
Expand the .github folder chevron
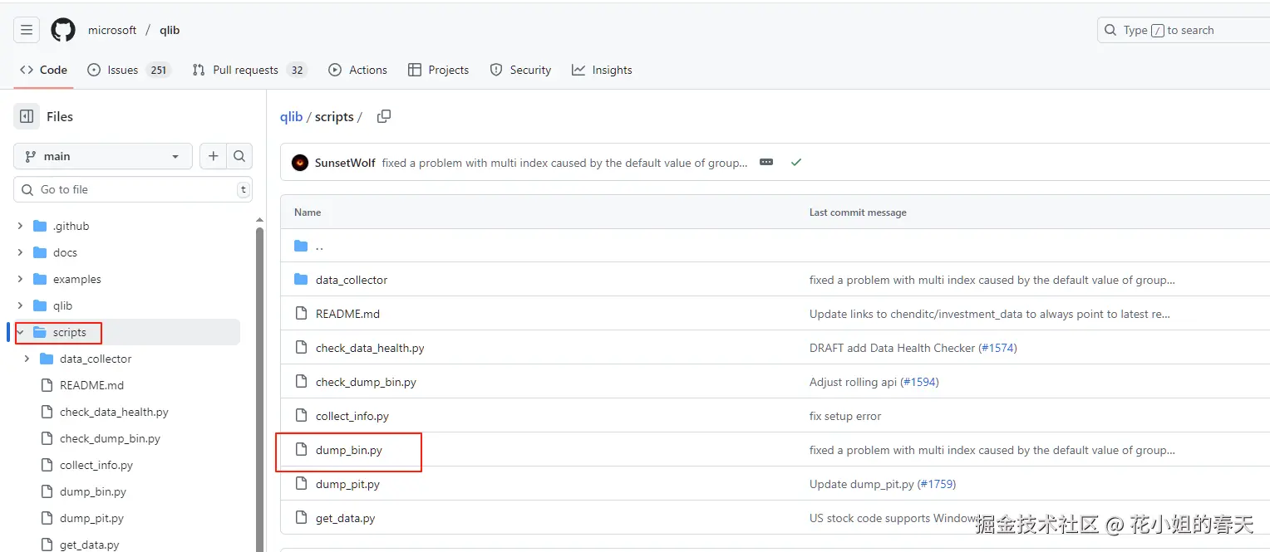point(21,226)
